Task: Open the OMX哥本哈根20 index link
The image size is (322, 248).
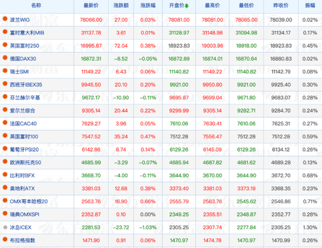Action: pos(29,201)
